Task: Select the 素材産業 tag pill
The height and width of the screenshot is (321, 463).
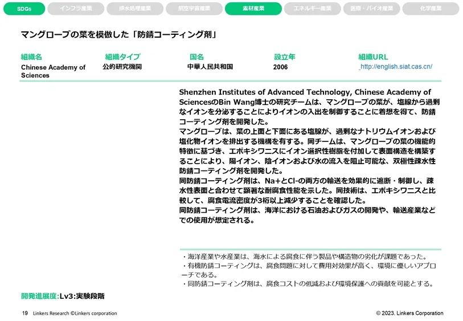Action: coord(253,9)
